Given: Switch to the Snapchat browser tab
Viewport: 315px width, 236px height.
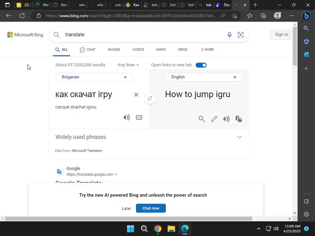Looking at the screenshot, I should [24, 5].
